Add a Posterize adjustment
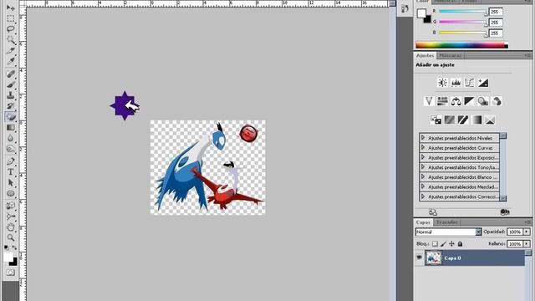The height and width of the screenshot is (301, 535). (450, 120)
